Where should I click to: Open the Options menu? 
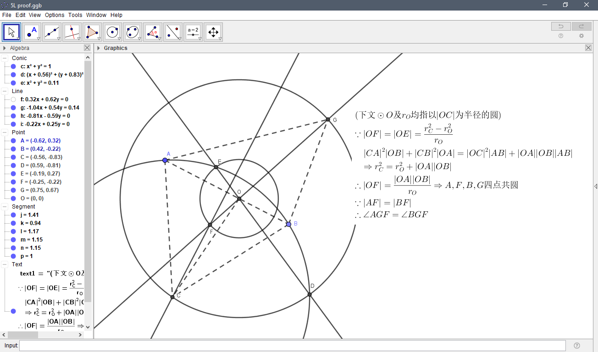(x=54, y=15)
